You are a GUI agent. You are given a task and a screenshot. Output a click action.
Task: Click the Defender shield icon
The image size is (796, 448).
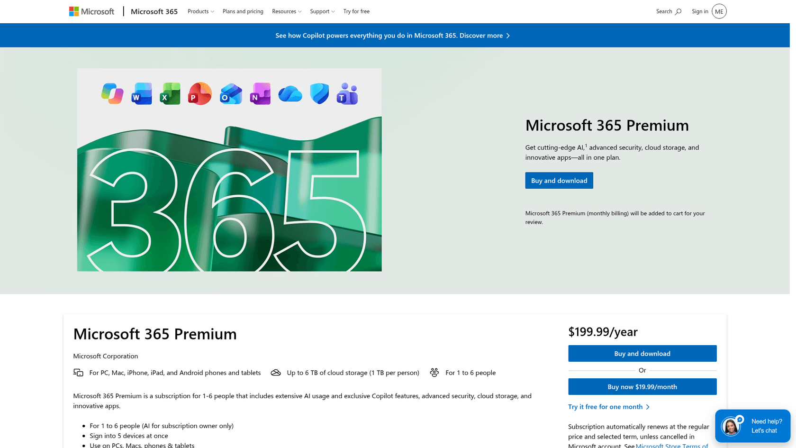pyautogui.click(x=319, y=93)
